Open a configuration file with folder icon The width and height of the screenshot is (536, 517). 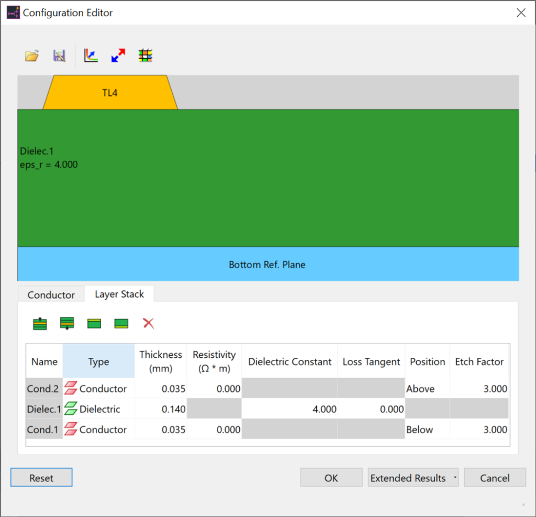tap(32, 56)
